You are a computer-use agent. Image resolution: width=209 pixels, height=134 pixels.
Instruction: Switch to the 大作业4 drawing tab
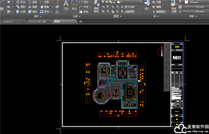(39, 22)
